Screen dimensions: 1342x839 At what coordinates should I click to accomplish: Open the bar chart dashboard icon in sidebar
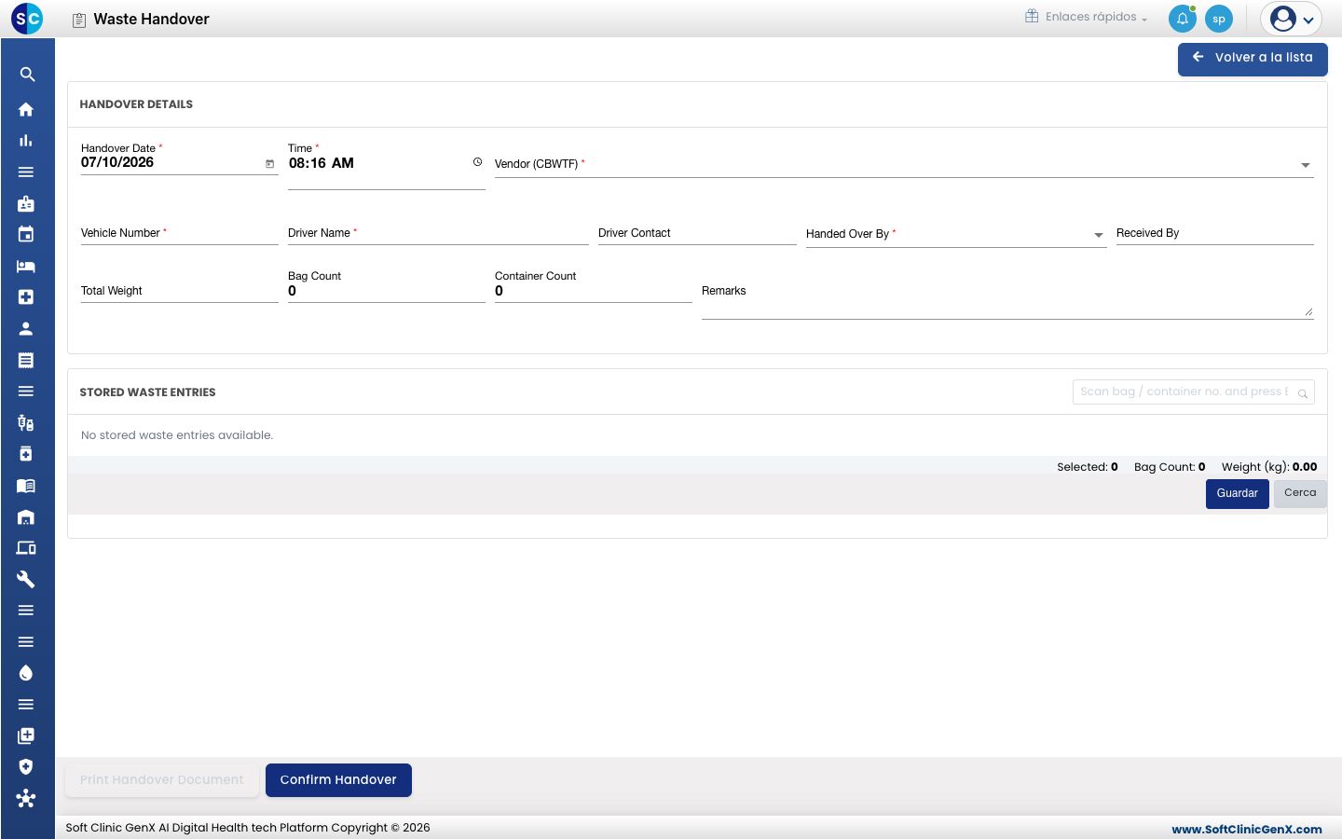(x=26, y=141)
